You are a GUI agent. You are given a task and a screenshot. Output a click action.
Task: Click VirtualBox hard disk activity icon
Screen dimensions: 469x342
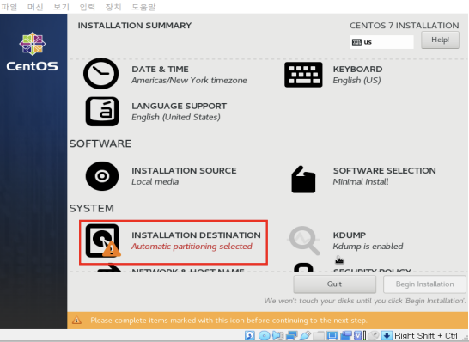(x=249, y=335)
